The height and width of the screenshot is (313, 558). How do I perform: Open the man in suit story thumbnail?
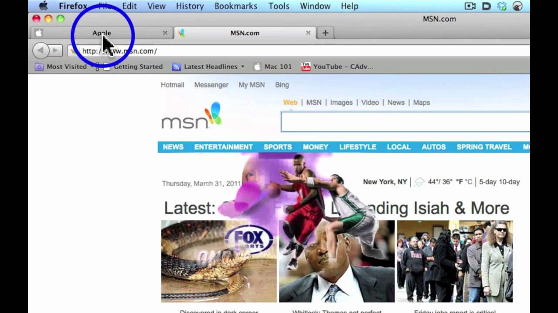[337, 261]
